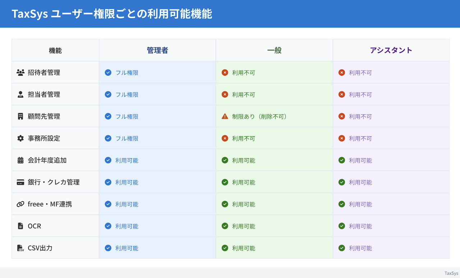This screenshot has height=278, width=460.
Task: Click the 顧問先管理 row label
Action: pos(44,116)
